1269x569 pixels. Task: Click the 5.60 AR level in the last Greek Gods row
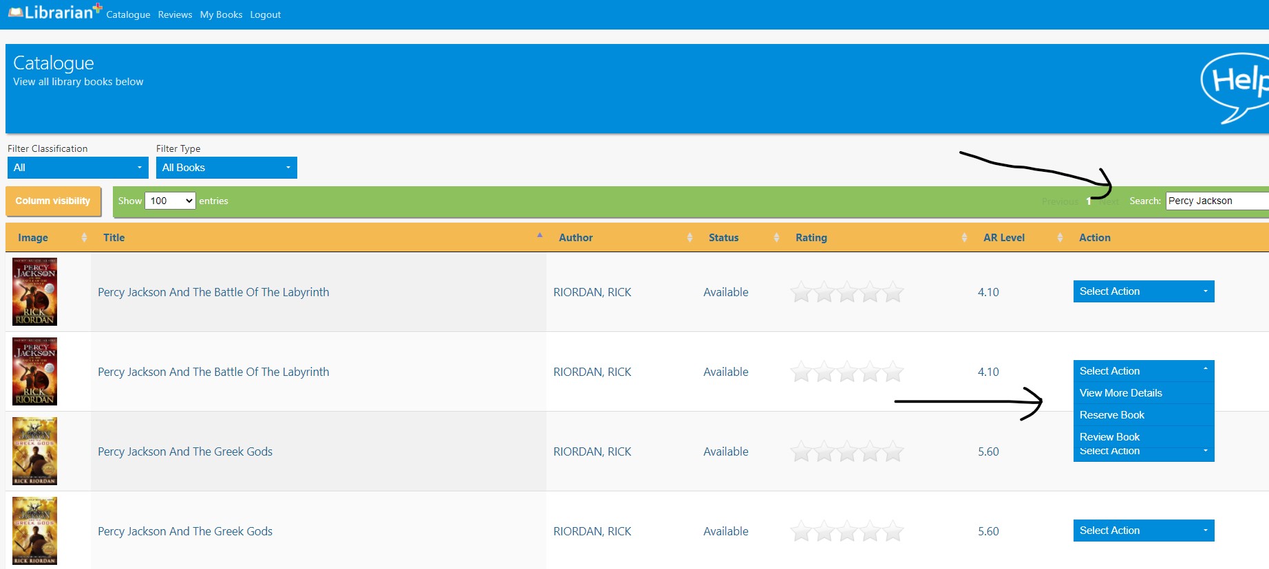click(x=988, y=531)
